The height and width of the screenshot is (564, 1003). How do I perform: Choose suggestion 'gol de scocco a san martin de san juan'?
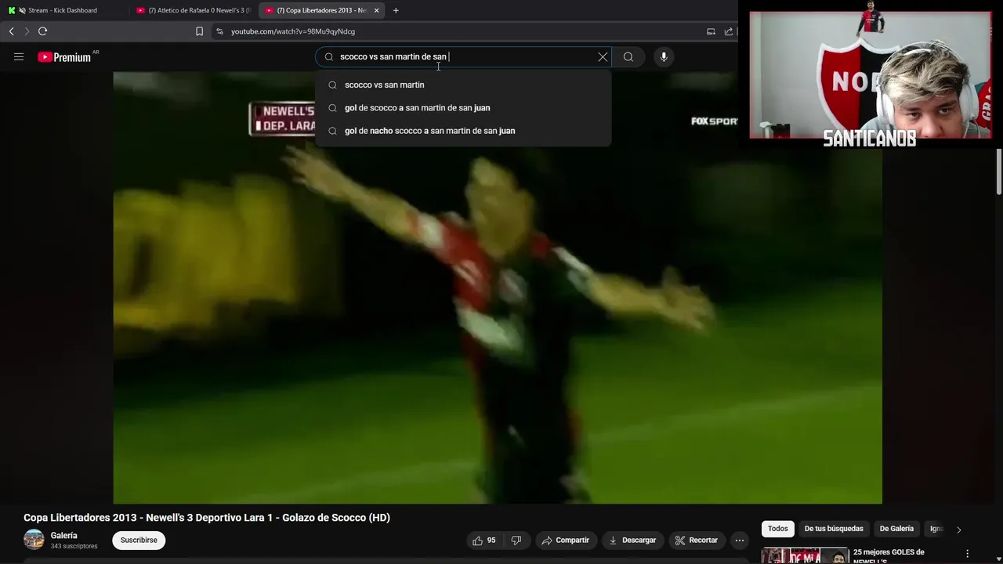(x=462, y=108)
